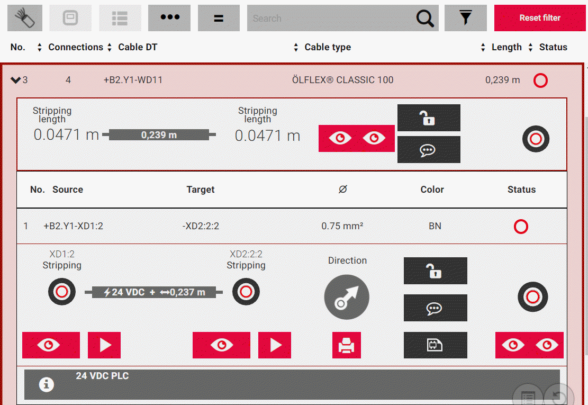Image resolution: width=588 pixels, height=405 pixels.
Task: Click the search magnifier icon
Action: [424, 18]
